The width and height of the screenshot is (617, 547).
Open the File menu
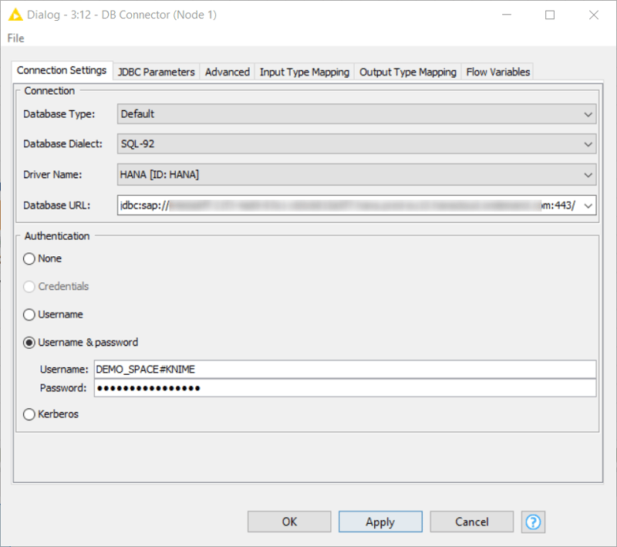15,38
